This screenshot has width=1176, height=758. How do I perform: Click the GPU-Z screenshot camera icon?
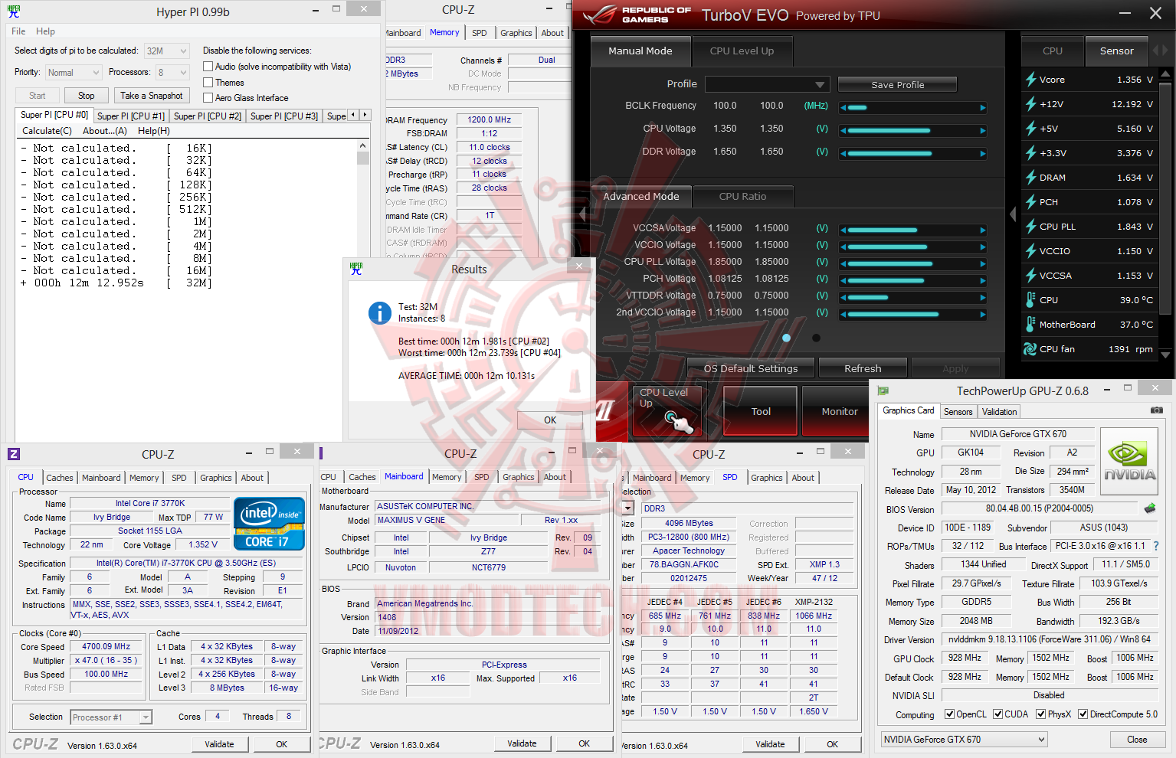(1156, 410)
